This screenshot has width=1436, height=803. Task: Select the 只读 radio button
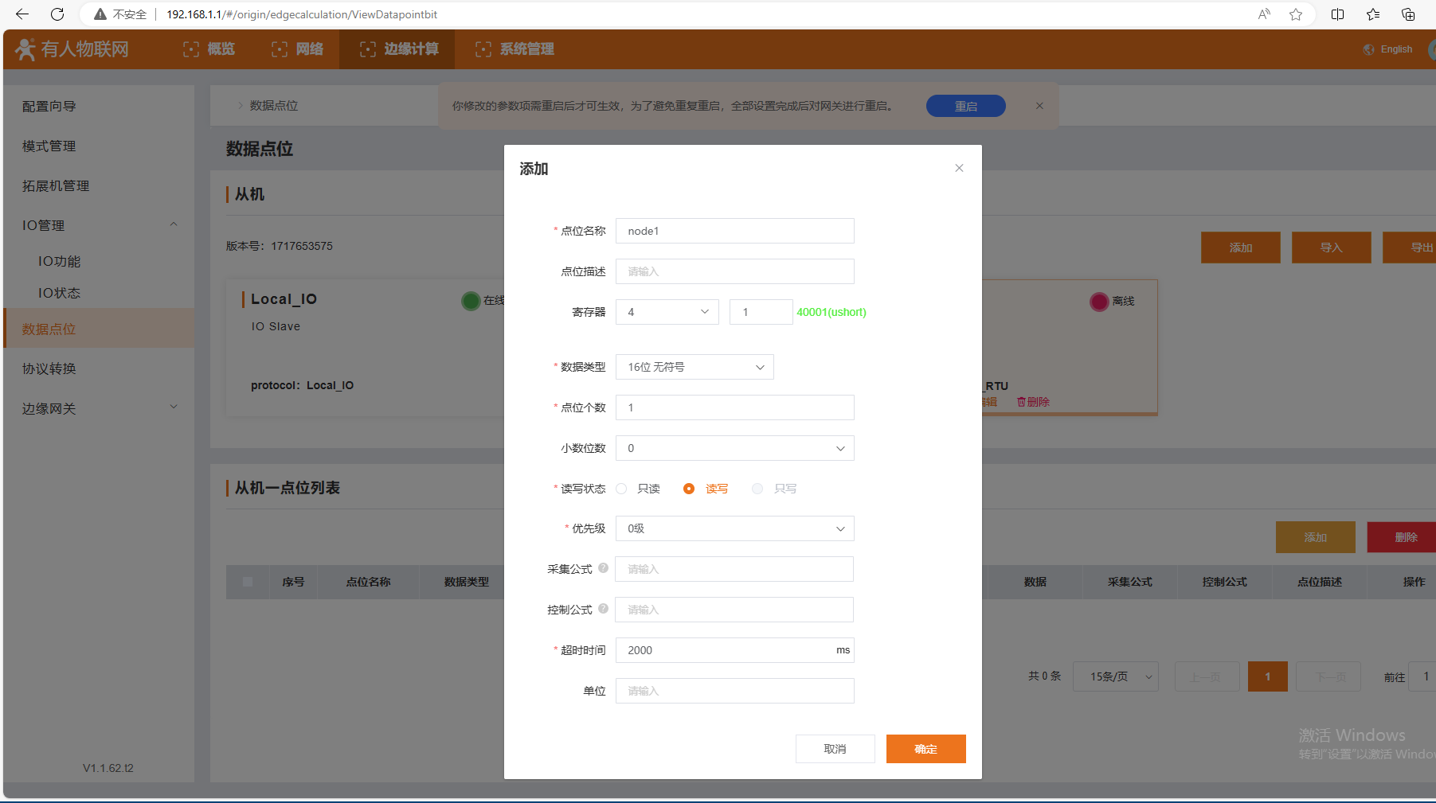pos(622,489)
